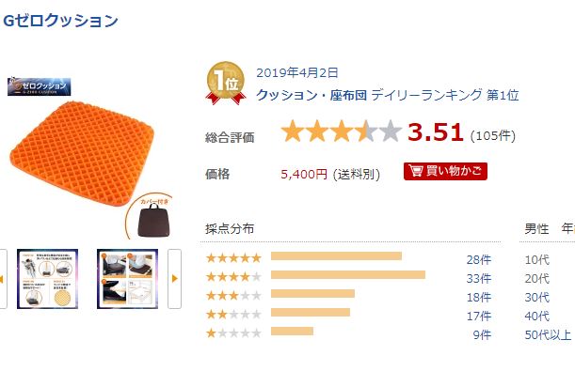This screenshot has width=575, height=371.
Task: Click the two-star rating distribution bar
Action: pyautogui.click(x=311, y=313)
